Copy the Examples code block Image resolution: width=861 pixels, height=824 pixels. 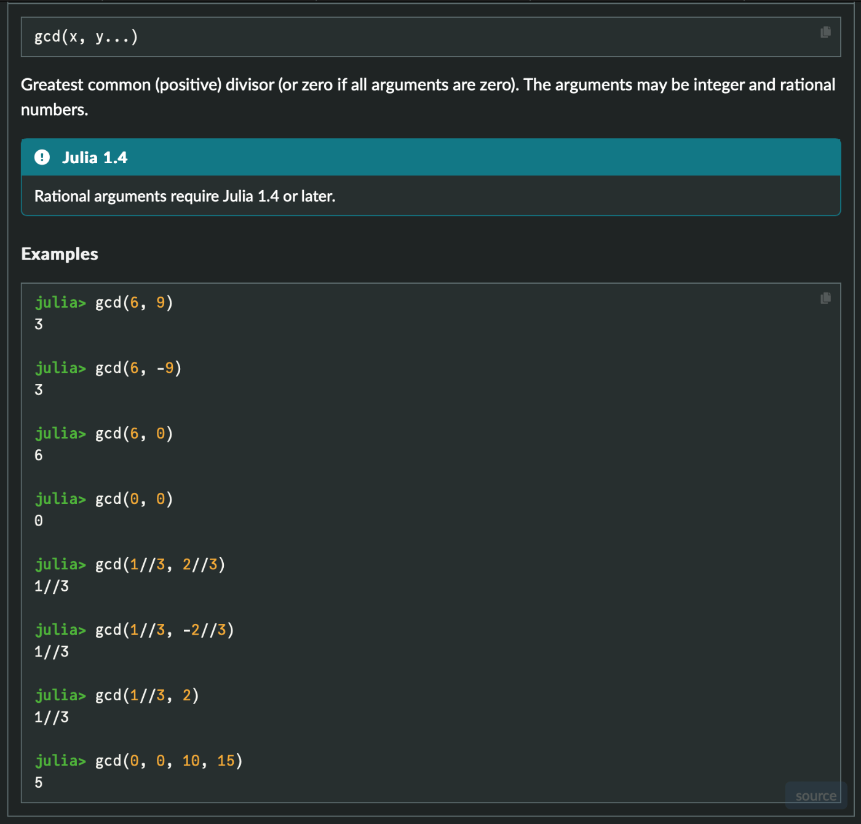click(x=825, y=298)
